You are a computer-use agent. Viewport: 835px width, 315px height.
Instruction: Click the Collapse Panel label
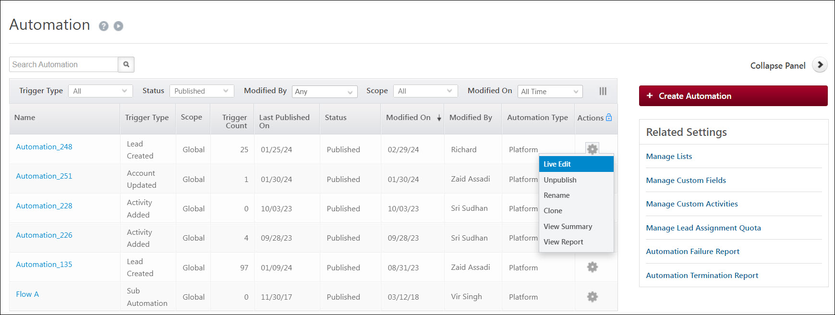pyautogui.click(x=778, y=65)
